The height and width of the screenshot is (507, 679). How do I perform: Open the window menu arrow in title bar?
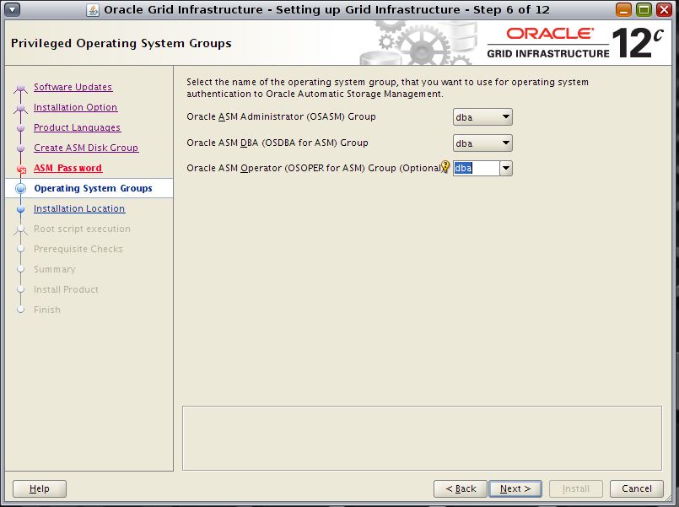pyautogui.click(x=12, y=9)
